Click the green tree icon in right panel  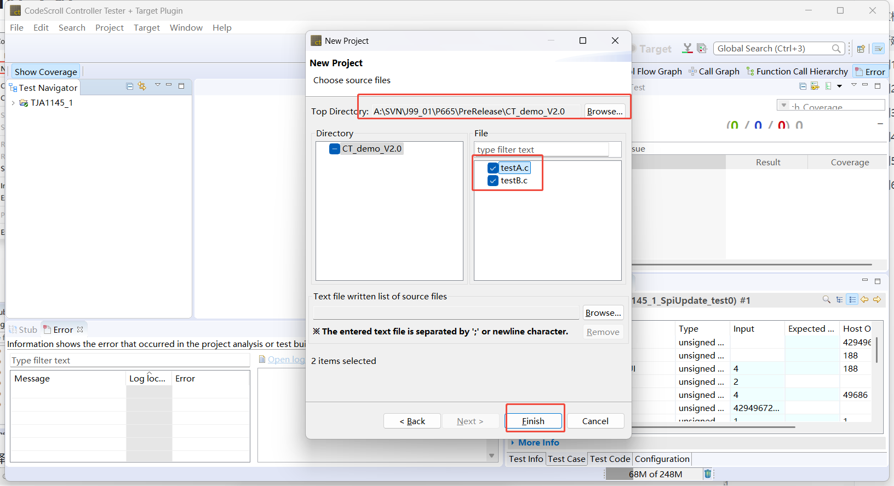coord(828,86)
